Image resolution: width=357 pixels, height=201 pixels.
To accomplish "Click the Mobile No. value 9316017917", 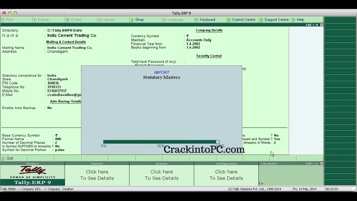I will click(57, 91).
